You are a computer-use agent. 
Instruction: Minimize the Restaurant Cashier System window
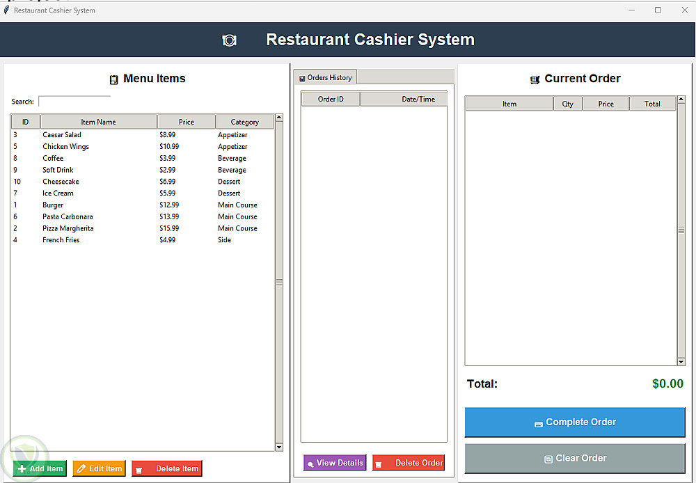632,10
